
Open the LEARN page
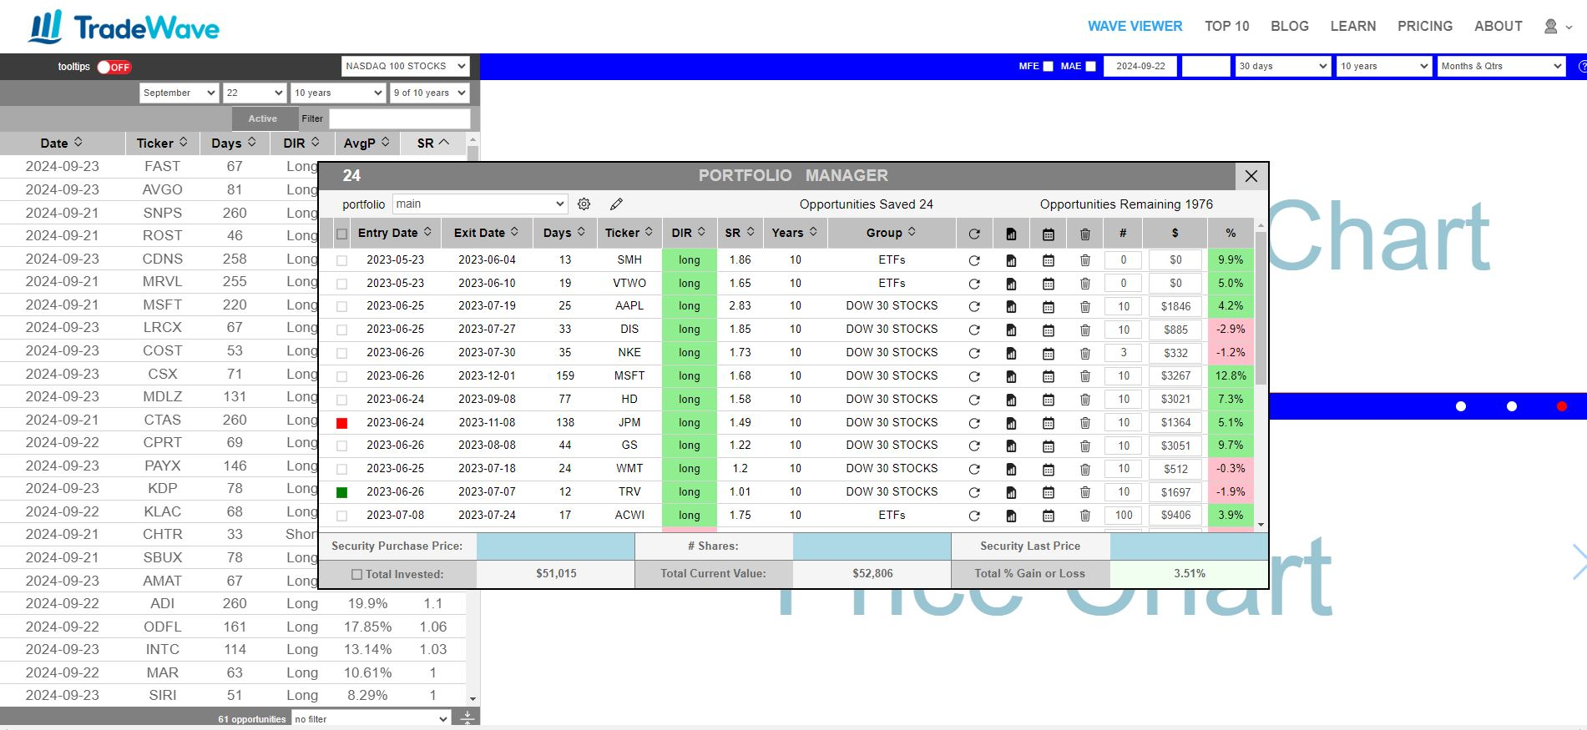click(1352, 27)
